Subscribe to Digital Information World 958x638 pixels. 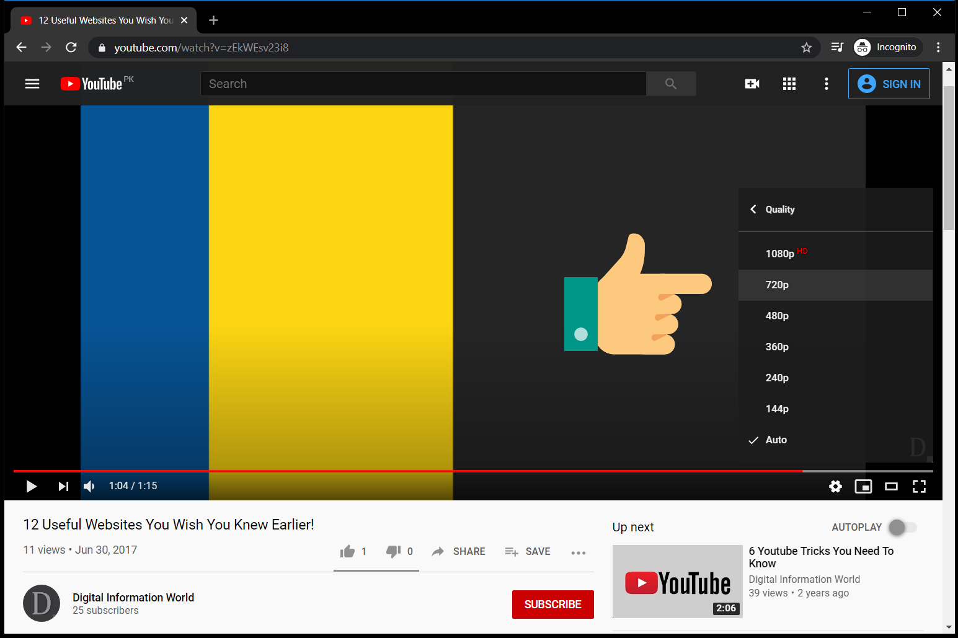click(552, 604)
